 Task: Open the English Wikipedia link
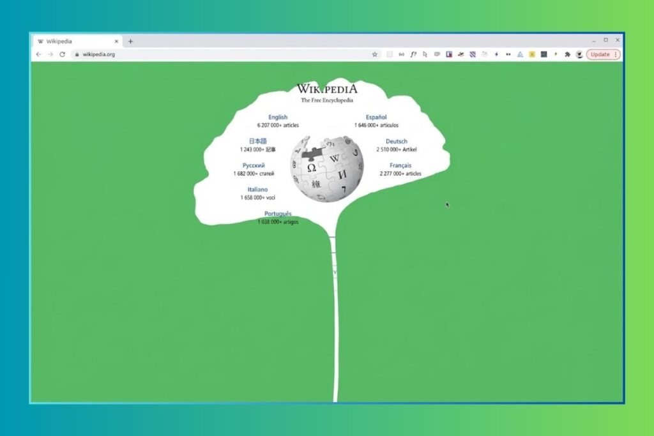pyautogui.click(x=278, y=117)
